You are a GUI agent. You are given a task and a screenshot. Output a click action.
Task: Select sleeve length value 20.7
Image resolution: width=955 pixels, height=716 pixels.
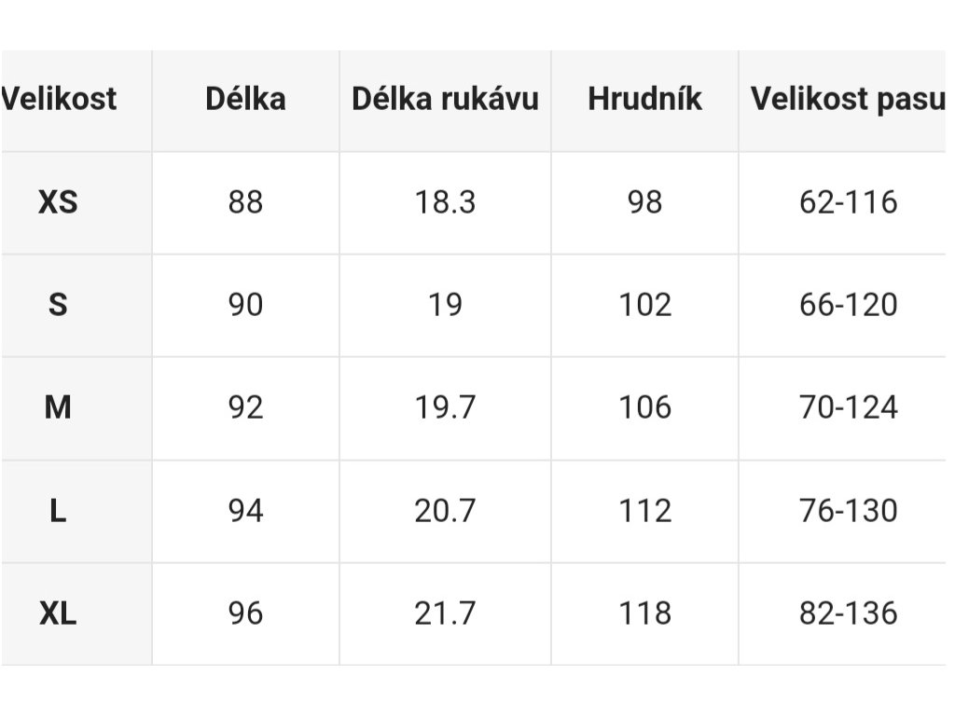pos(445,510)
